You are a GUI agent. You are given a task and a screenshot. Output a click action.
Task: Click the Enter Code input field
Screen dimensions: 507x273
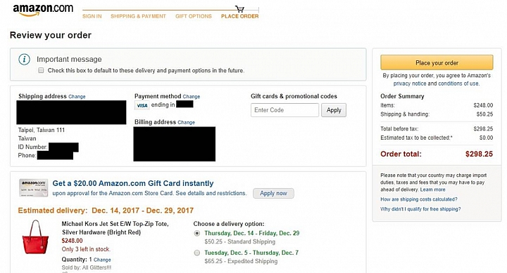click(x=285, y=110)
